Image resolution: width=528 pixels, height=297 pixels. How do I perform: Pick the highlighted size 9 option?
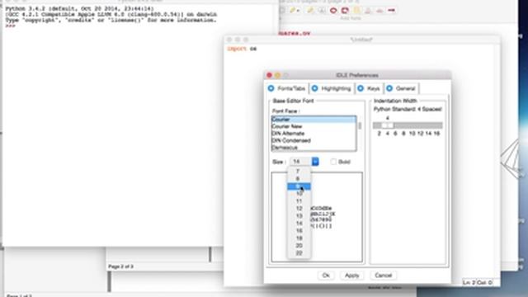[x=299, y=186]
